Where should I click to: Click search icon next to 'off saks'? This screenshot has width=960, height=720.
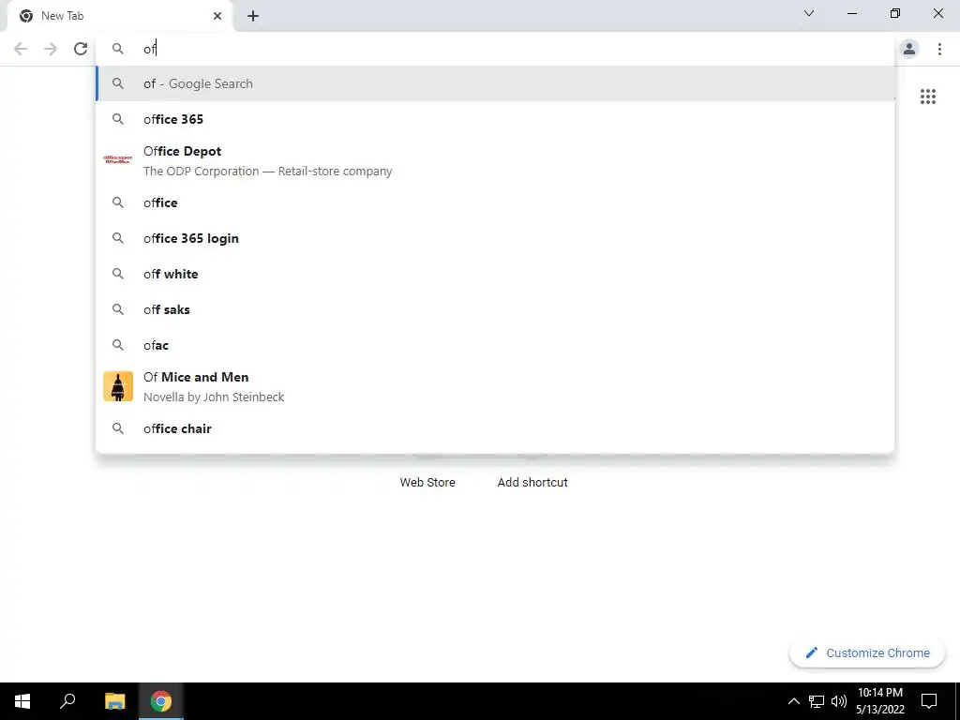point(118,309)
